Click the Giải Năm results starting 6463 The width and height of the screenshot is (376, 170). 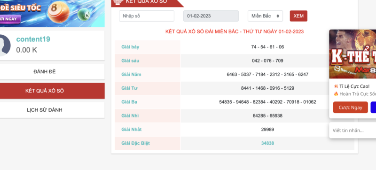(267, 75)
